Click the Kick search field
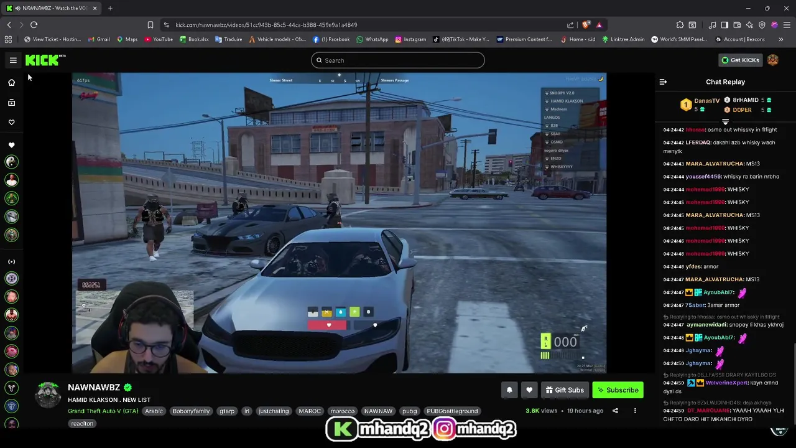 (x=398, y=60)
